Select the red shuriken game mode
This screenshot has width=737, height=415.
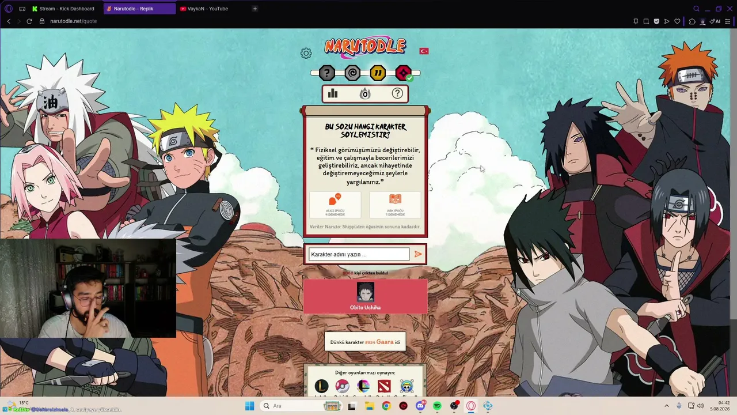click(x=404, y=73)
